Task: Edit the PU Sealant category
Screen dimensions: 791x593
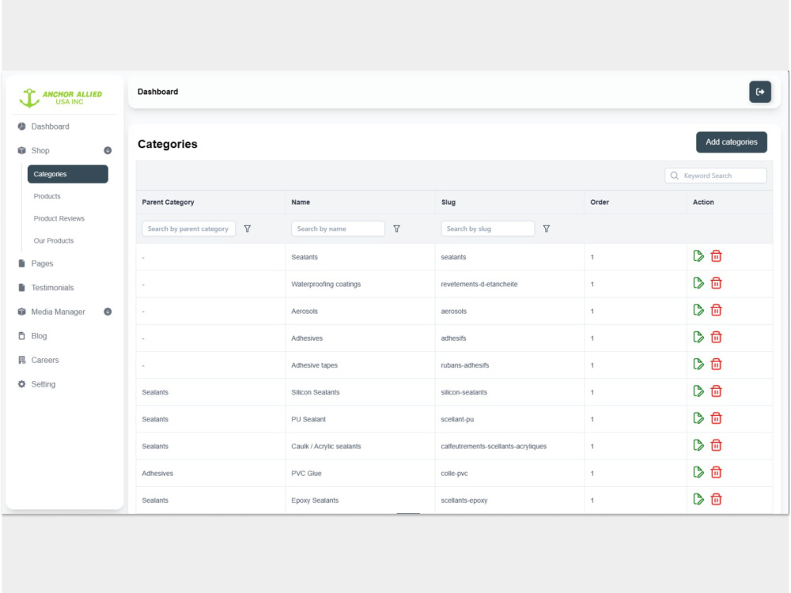Action: coord(698,418)
